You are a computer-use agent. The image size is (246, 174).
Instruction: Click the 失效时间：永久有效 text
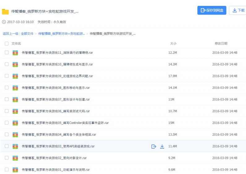(52, 22)
